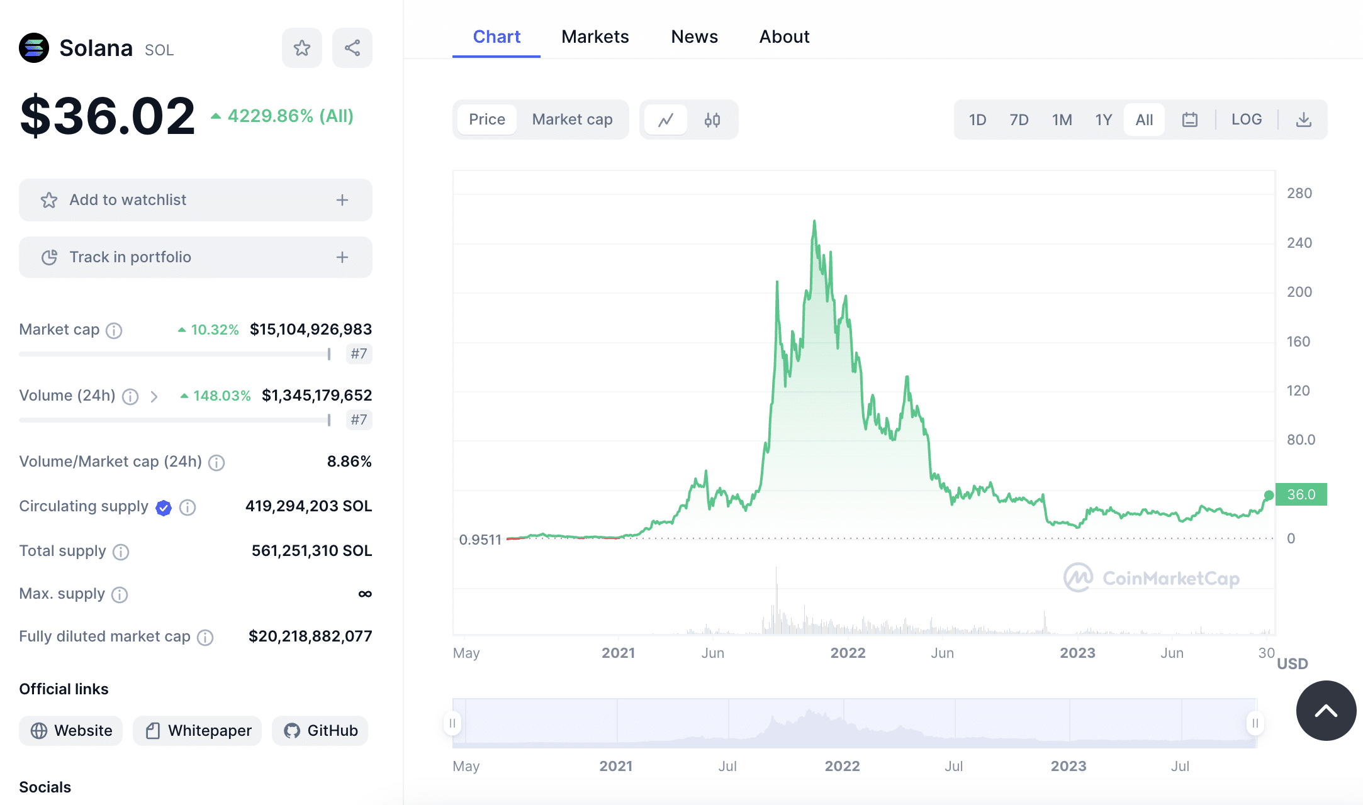Viewport: 1363px width, 805px height.
Task: Click market cap value $15,104,926,983
Action: [311, 330]
